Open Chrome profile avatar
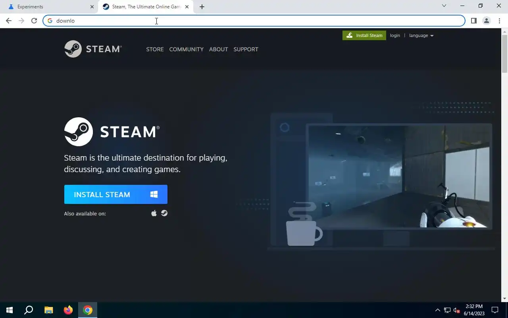This screenshot has height=318, width=508. click(486, 21)
